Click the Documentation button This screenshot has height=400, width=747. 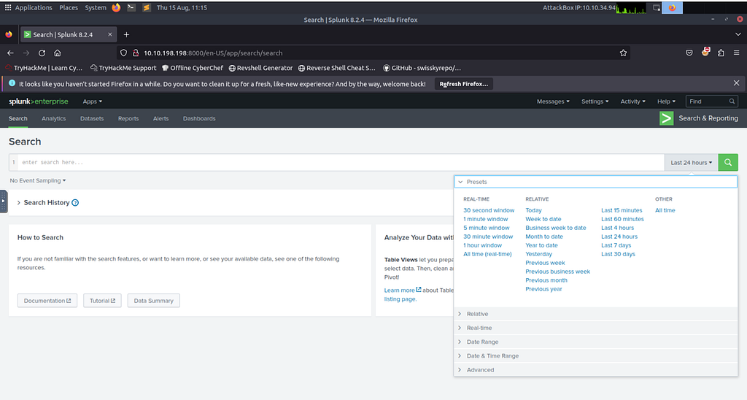pyautogui.click(x=47, y=300)
